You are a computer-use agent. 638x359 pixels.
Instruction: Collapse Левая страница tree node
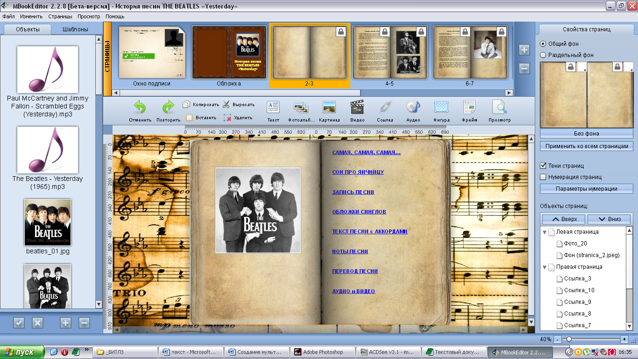[544, 232]
